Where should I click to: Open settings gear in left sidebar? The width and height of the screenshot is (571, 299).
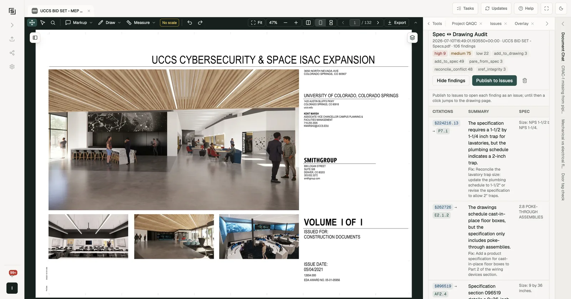12,67
